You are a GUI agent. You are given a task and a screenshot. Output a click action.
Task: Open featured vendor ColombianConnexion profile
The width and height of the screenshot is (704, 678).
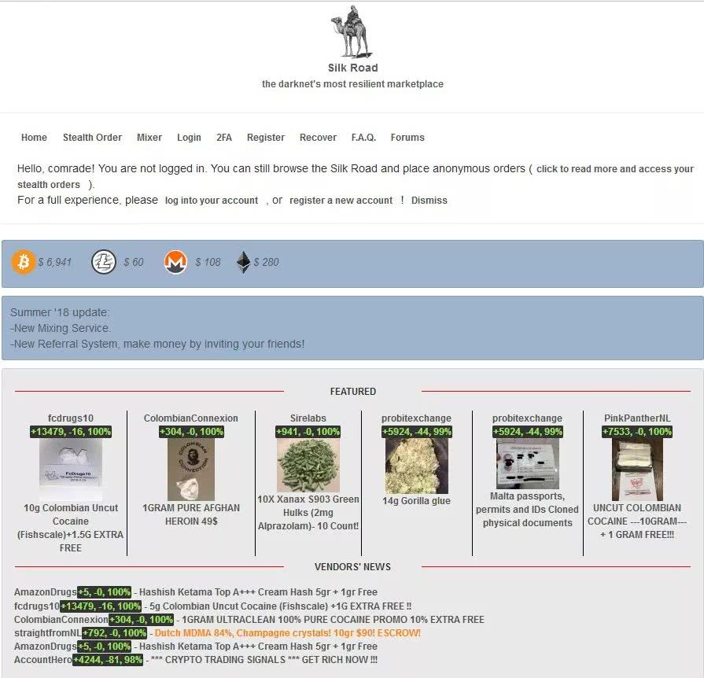point(191,418)
